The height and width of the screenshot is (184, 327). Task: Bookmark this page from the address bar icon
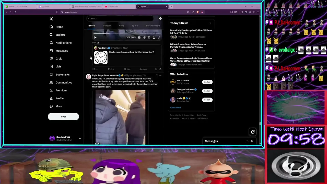point(57,12)
